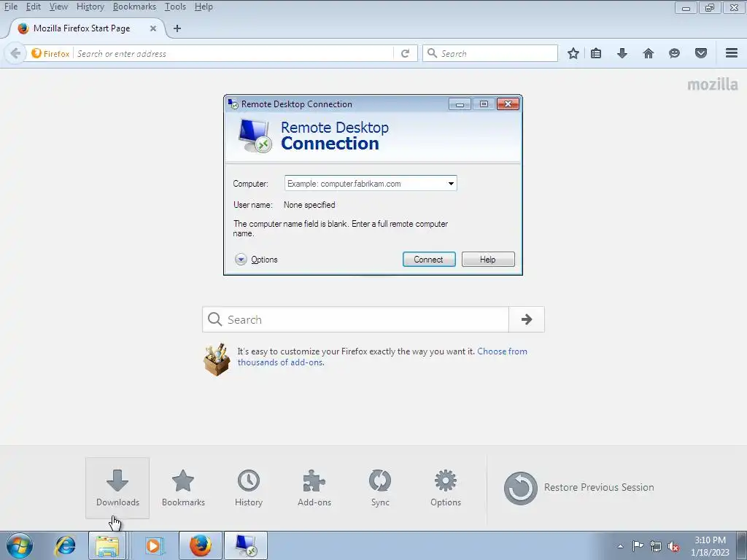
Task: Open the Options gear on start page
Action: (446, 488)
